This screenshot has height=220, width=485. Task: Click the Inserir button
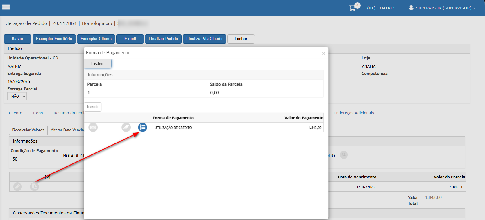pos(93,107)
